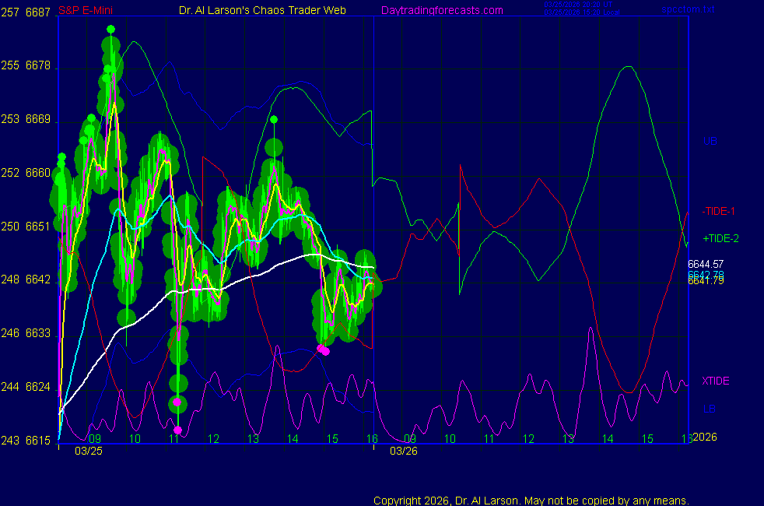Click the +TIDE-2 legend label

tap(720, 238)
